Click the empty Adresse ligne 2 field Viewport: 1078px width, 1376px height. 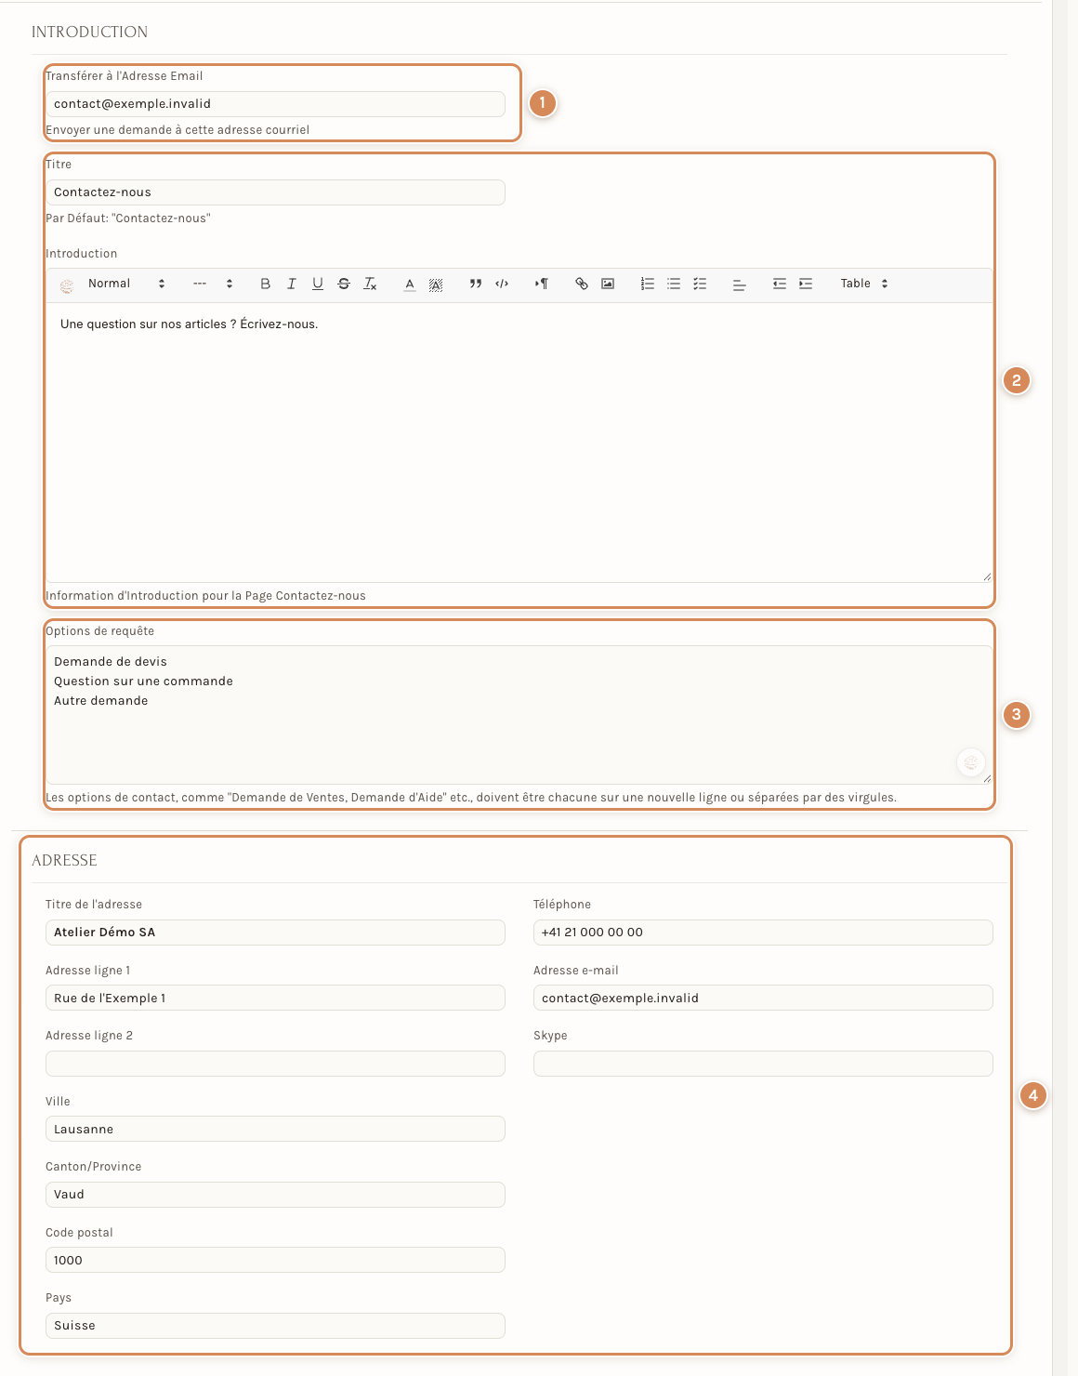[x=275, y=1064]
